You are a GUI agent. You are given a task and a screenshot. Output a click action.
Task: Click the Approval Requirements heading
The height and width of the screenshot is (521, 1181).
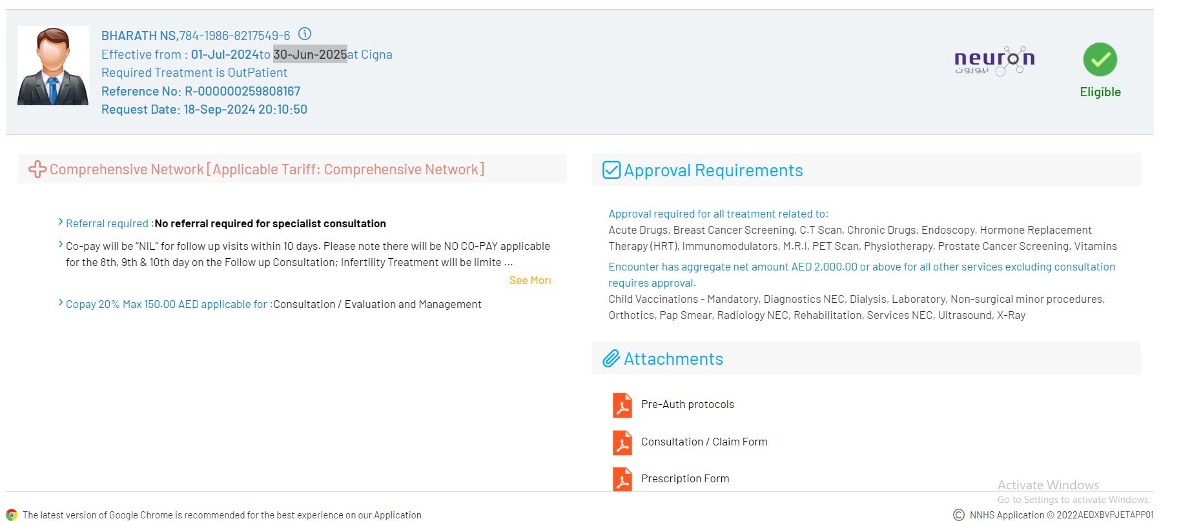(x=714, y=170)
